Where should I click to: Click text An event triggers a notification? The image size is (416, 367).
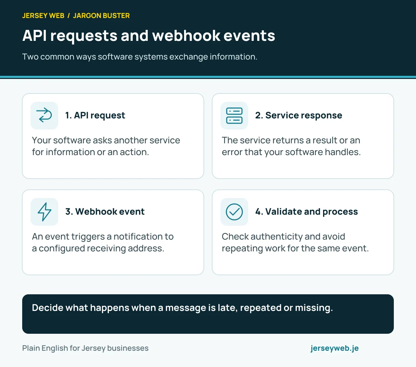pyautogui.click(x=103, y=242)
